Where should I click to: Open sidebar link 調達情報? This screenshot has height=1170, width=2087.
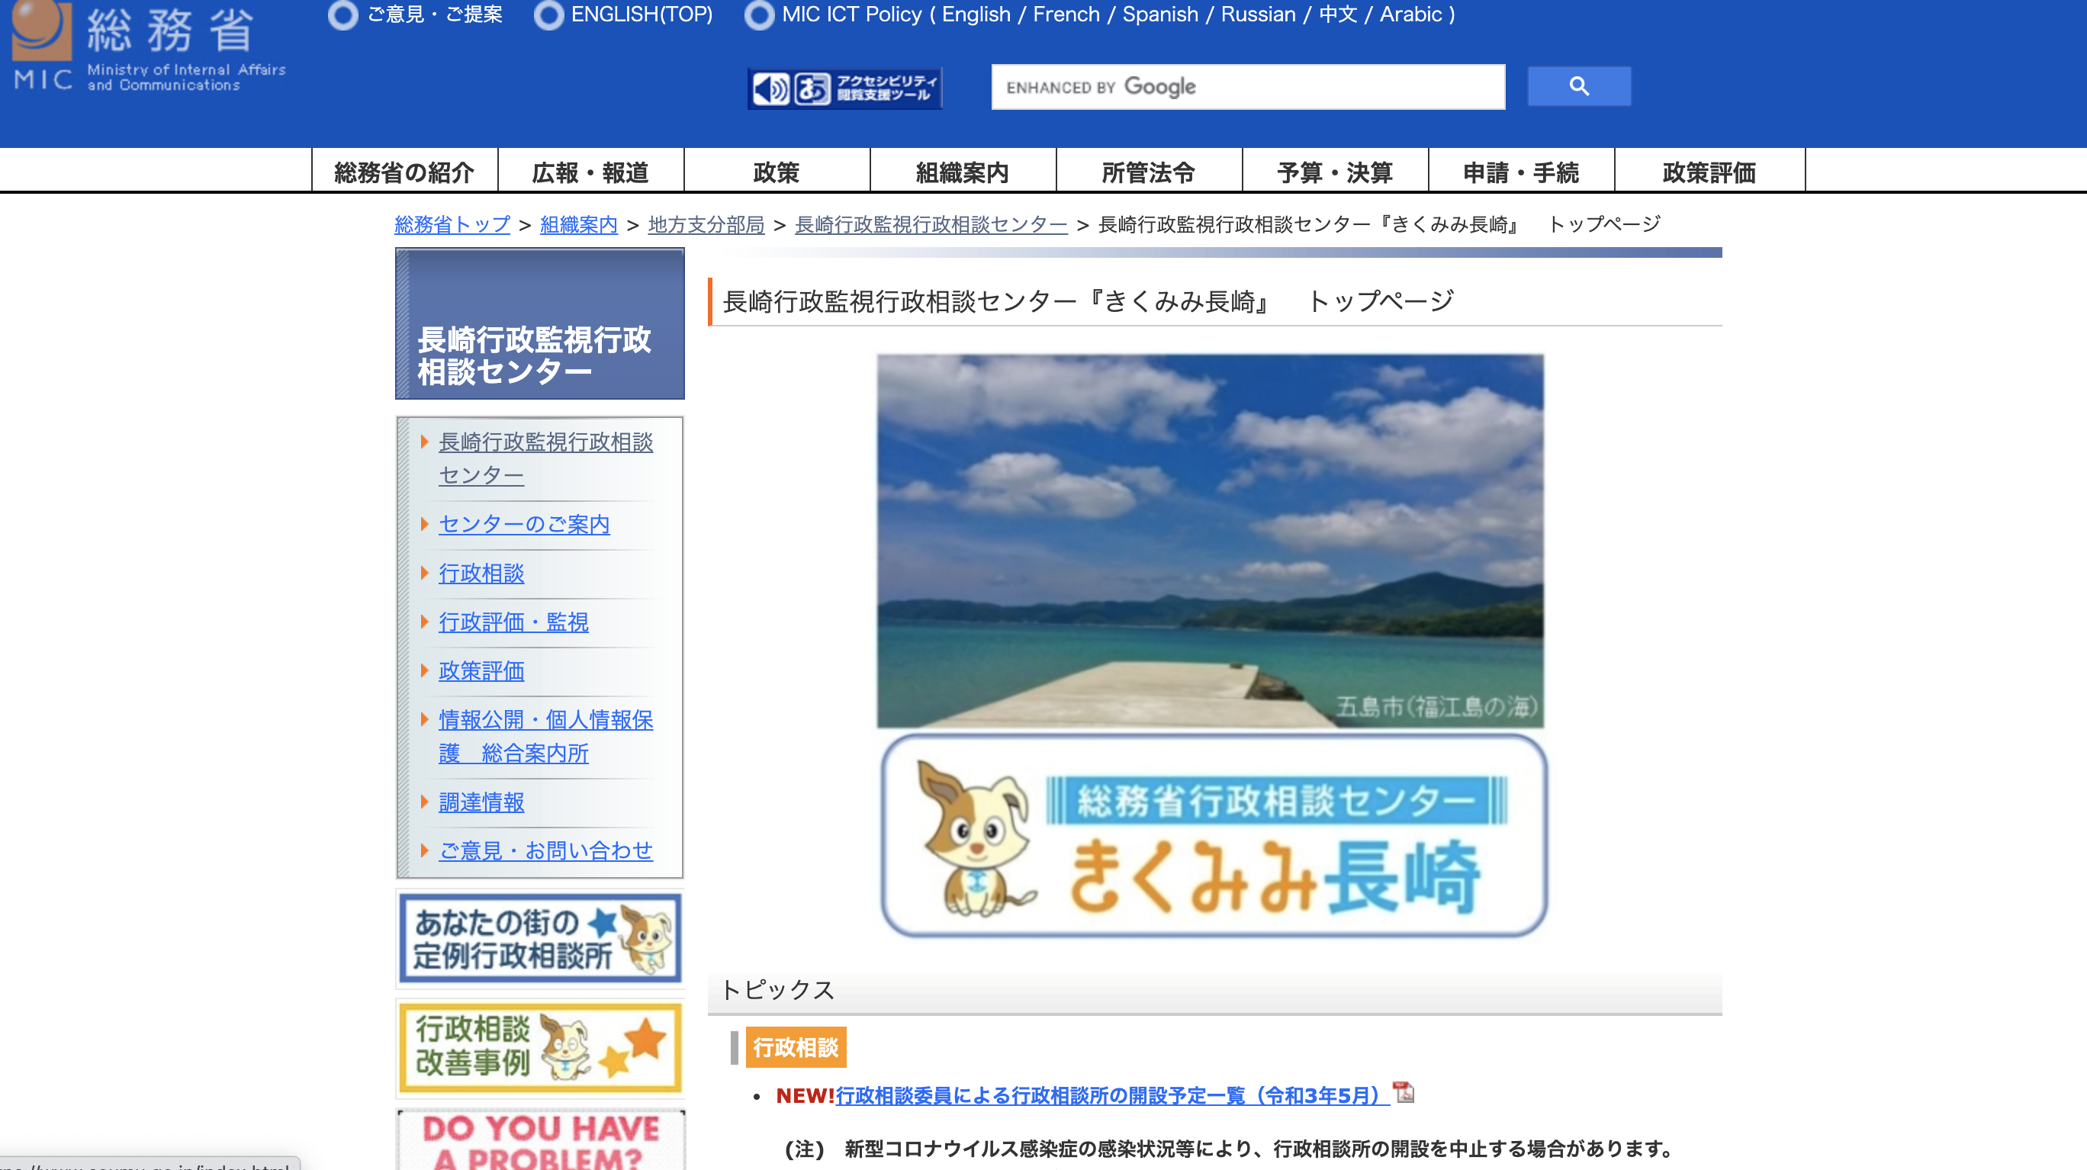pyautogui.click(x=481, y=802)
